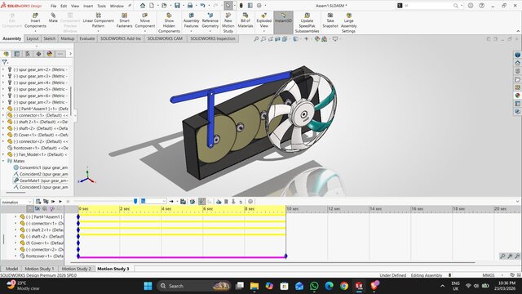Click the Rebuild traffic light icon

click(241, 6)
